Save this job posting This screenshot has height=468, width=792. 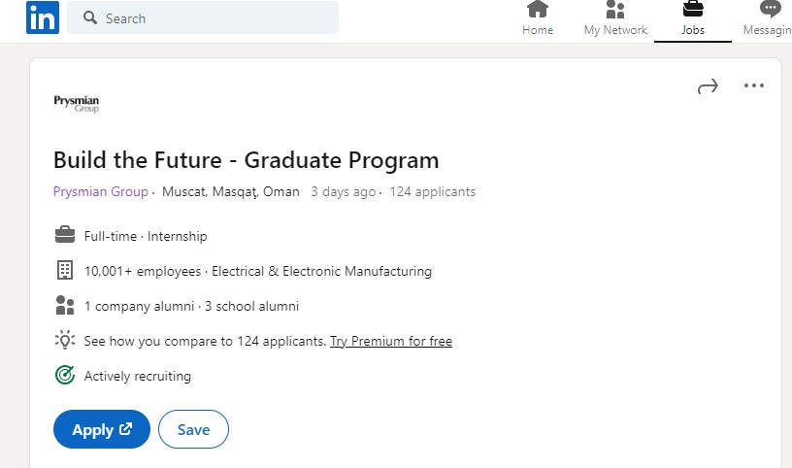[x=193, y=429]
